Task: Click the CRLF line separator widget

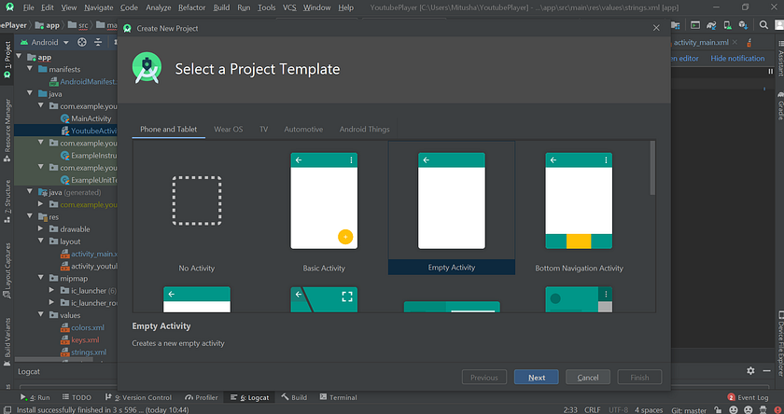Action: tap(592, 410)
